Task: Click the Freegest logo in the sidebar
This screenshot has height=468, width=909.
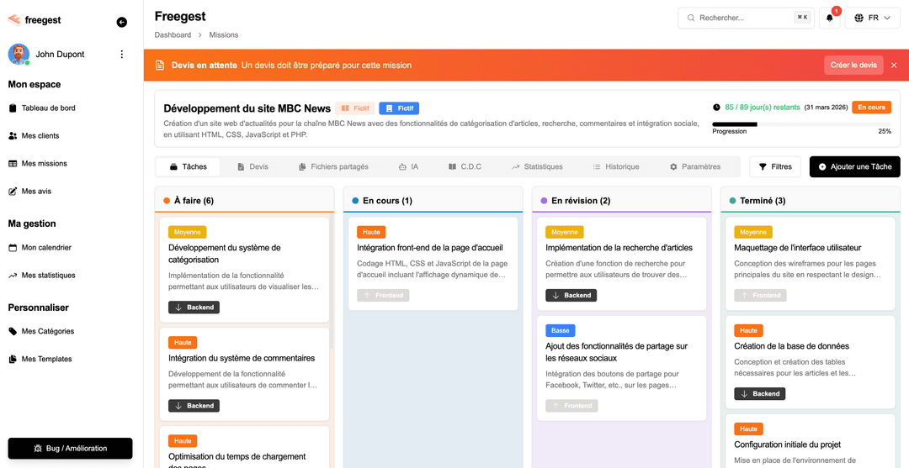Action: click(35, 20)
